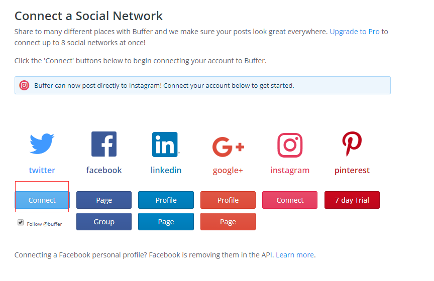The image size is (434, 281).
Task: Click the Instagram icon in the notice banner
Action: (24, 85)
